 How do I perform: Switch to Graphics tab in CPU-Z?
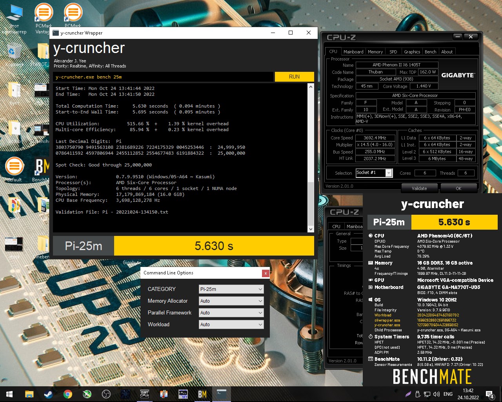tap(412, 52)
